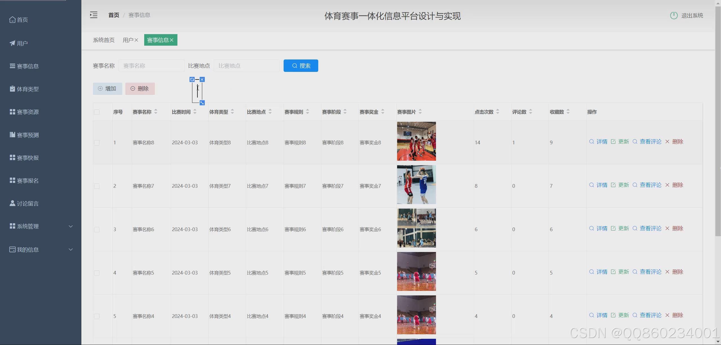Close the 赛事信息 tab with its X
The width and height of the screenshot is (721, 345).
(x=172, y=40)
